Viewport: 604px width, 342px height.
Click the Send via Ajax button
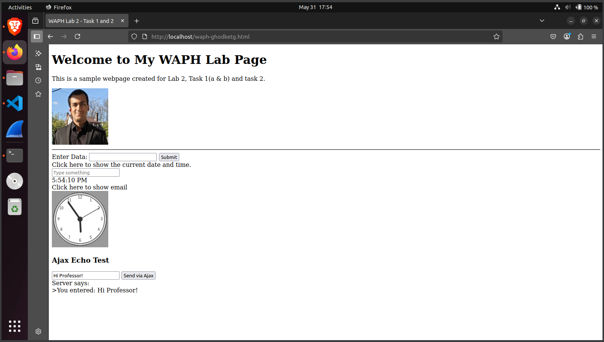[x=139, y=275]
